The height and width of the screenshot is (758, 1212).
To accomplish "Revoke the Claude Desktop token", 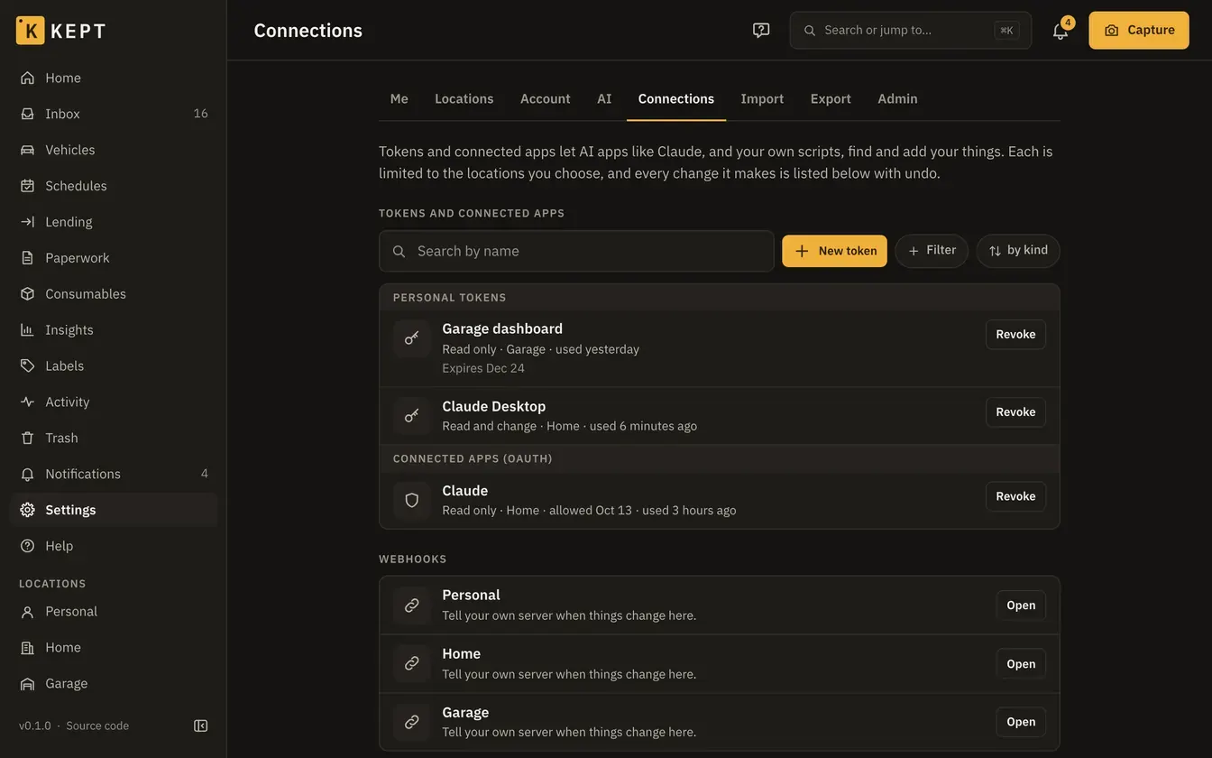I will pos(1015,411).
